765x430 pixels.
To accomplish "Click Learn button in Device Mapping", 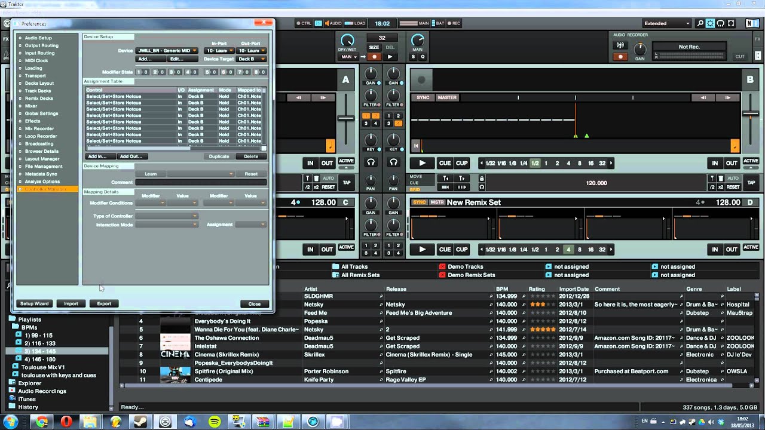I will click(151, 174).
